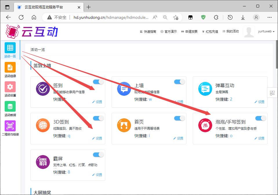Open browser downloads arrow icon

(x=243, y=17)
